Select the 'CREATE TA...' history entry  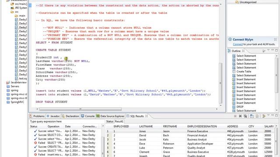click(55, 147)
